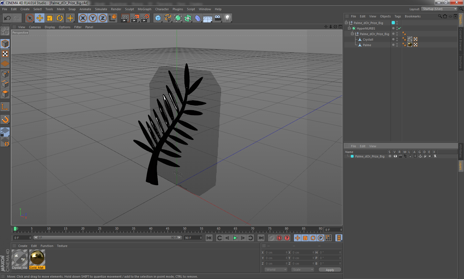The height and width of the screenshot is (279, 464).
Task: Toggle Z axis lock
Action: (103, 18)
